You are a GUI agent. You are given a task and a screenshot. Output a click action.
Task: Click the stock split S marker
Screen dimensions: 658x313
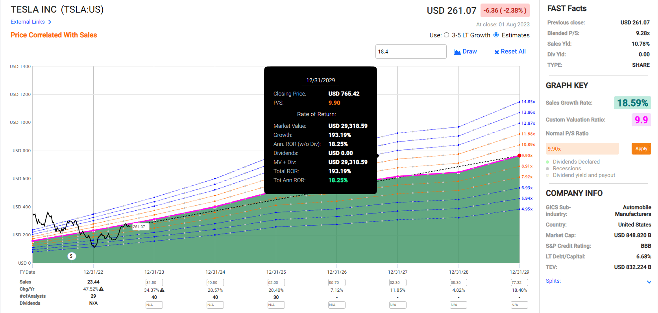(x=71, y=256)
